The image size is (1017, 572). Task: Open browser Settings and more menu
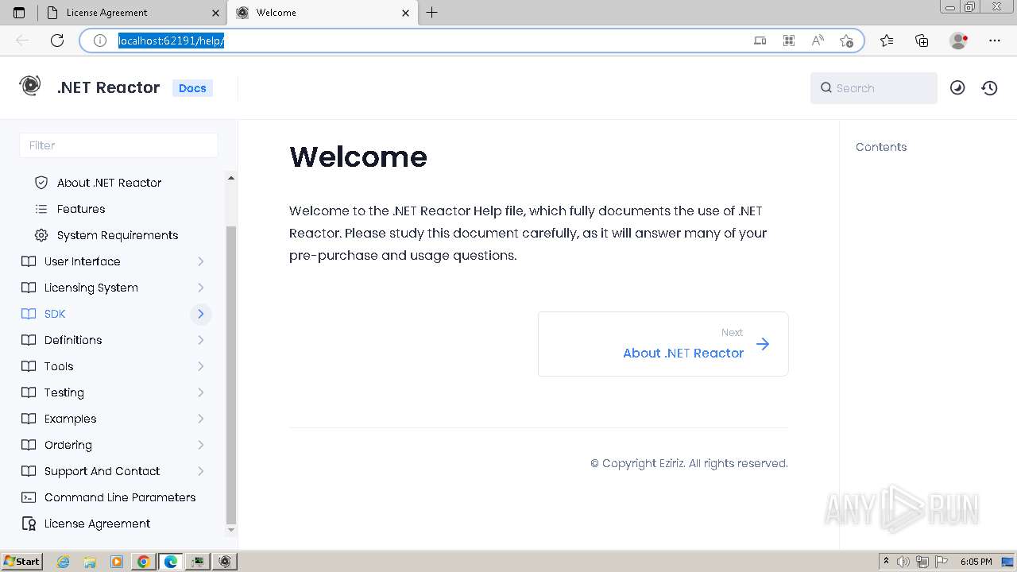[995, 41]
